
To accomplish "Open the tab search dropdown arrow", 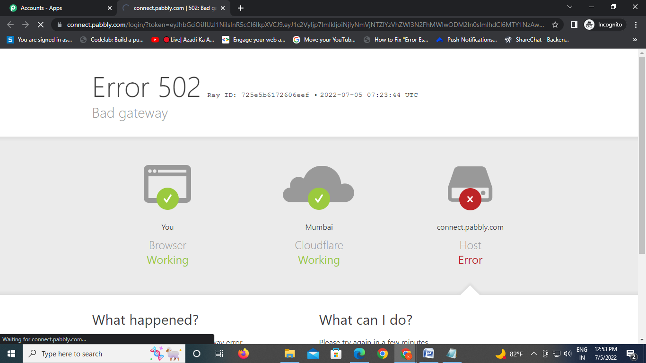I will pos(570,7).
